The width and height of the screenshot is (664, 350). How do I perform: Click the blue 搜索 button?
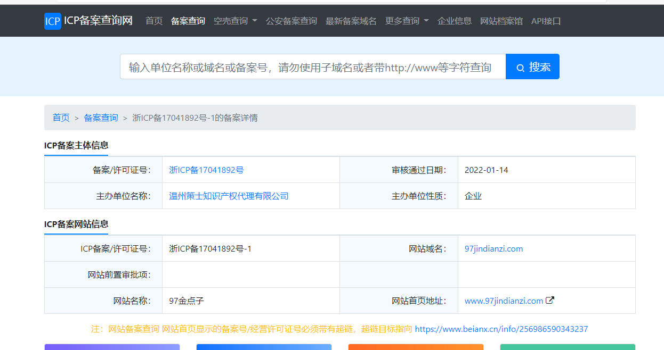pyautogui.click(x=532, y=66)
